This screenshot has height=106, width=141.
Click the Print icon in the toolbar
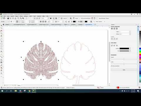point(15,18)
